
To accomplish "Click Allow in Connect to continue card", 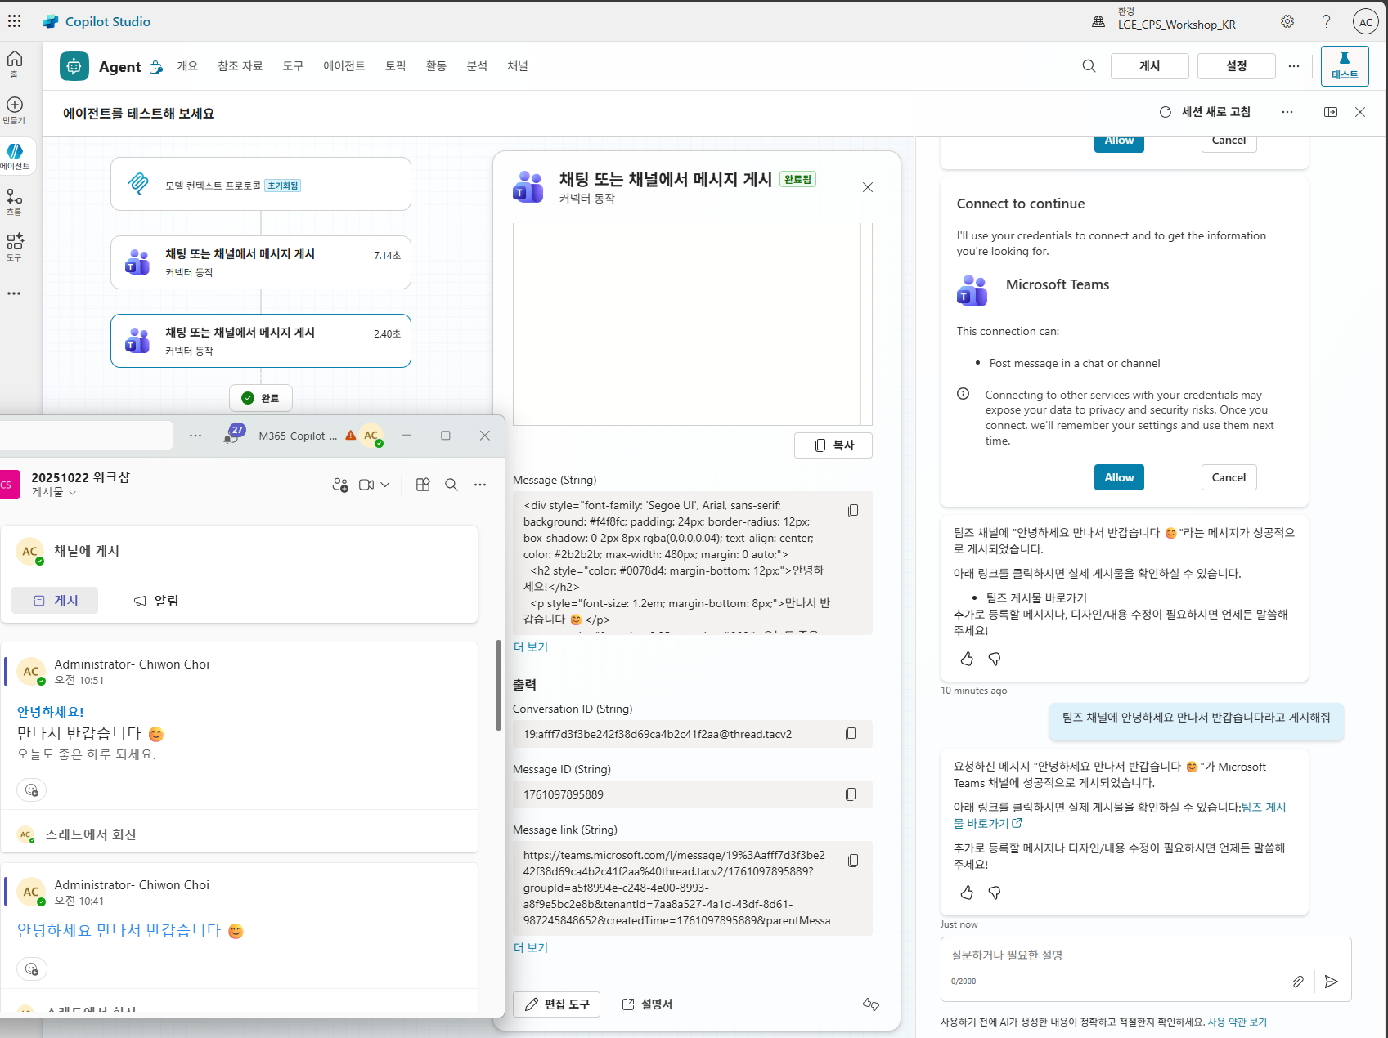I will (x=1119, y=477).
